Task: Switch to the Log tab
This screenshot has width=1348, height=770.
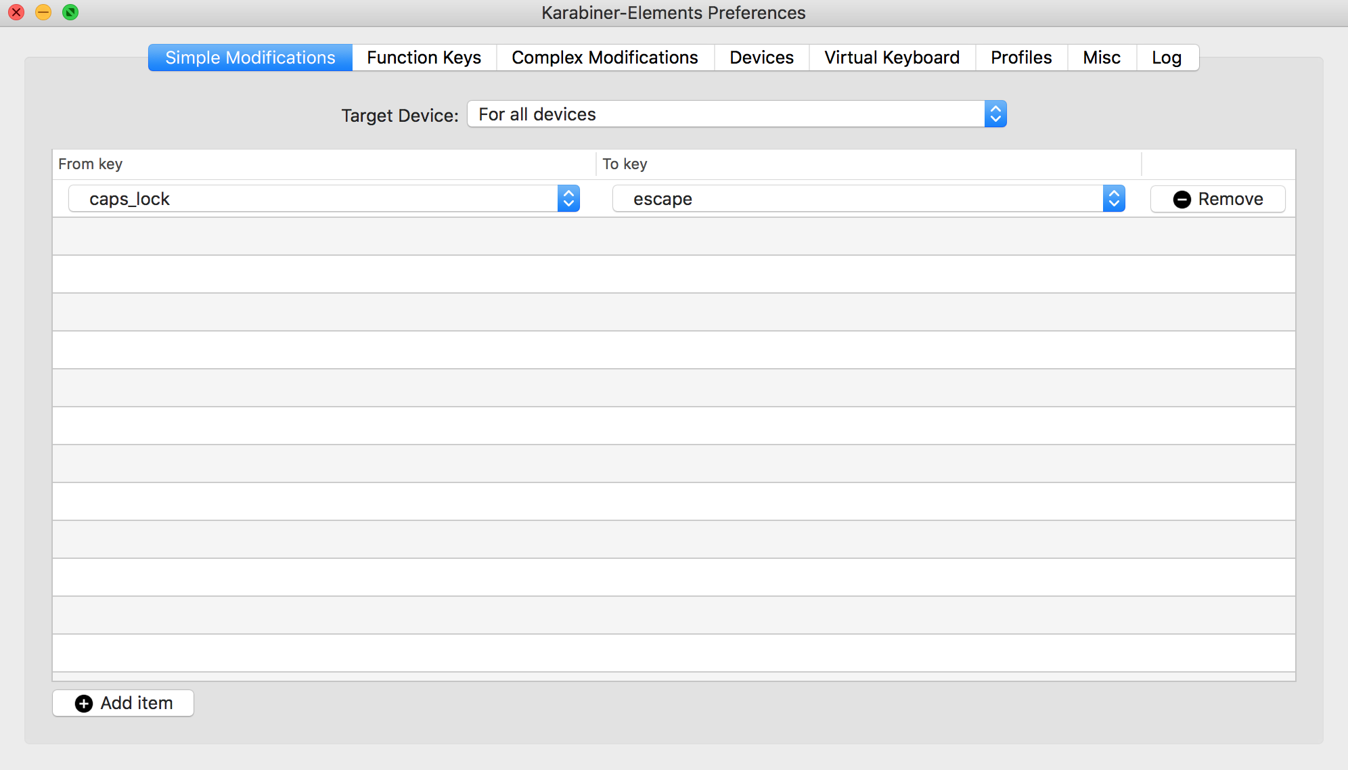Action: coord(1166,58)
